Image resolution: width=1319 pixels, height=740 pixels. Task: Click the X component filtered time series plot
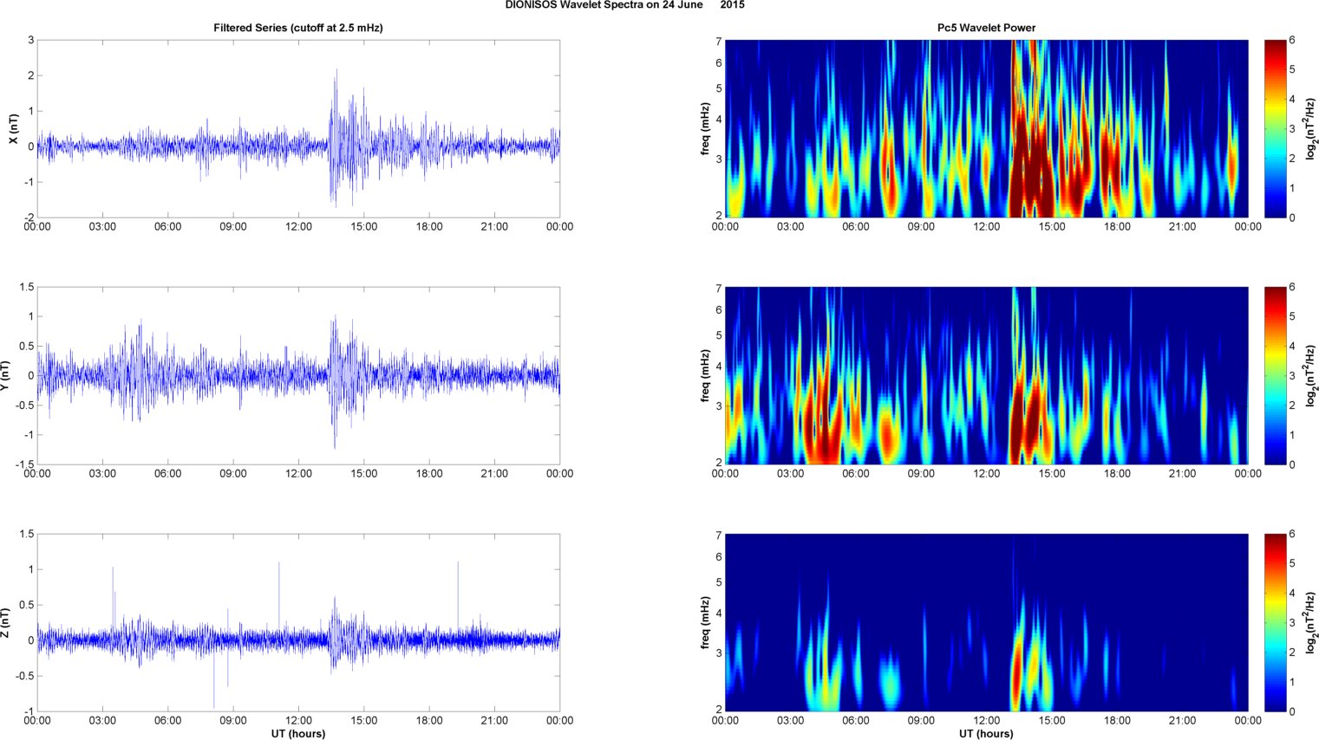(298, 129)
